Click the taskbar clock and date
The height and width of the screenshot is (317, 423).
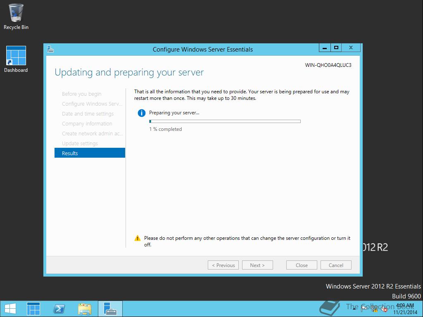click(405, 309)
